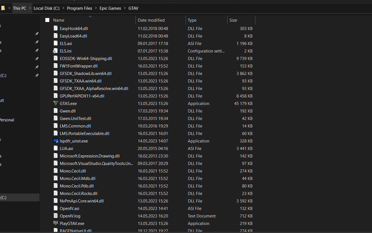
Task: Click the Gwen.dll file icon
Action: tap(55, 111)
